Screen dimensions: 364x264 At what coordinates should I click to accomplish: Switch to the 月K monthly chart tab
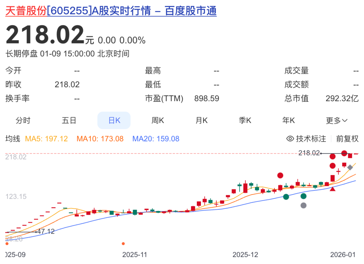pos(202,120)
